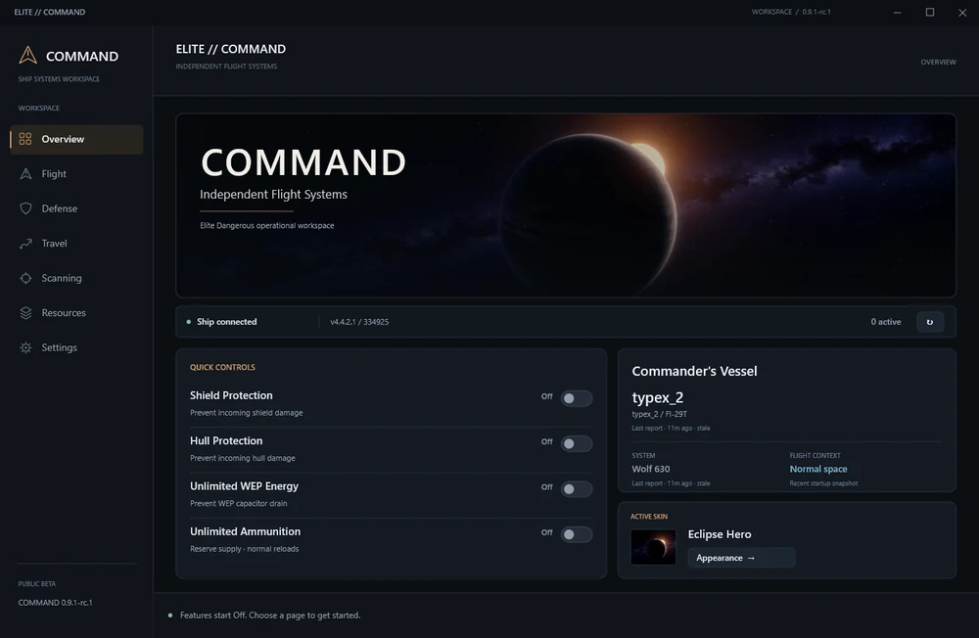Enable the Hull Protection toggle
The width and height of the screenshot is (979, 638).
click(576, 444)
